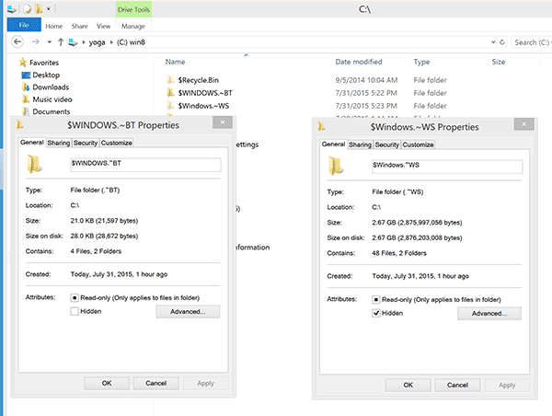The height and width of the screenshot is (416, 552).
Task: Open the File menu tab
Action: pos(24,25)
